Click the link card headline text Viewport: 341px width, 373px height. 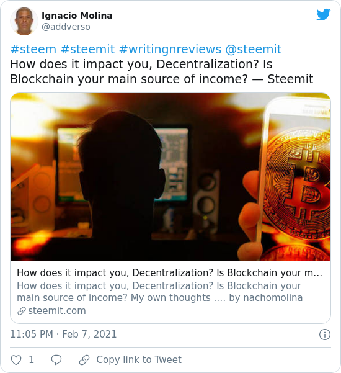tap(170, 273)
